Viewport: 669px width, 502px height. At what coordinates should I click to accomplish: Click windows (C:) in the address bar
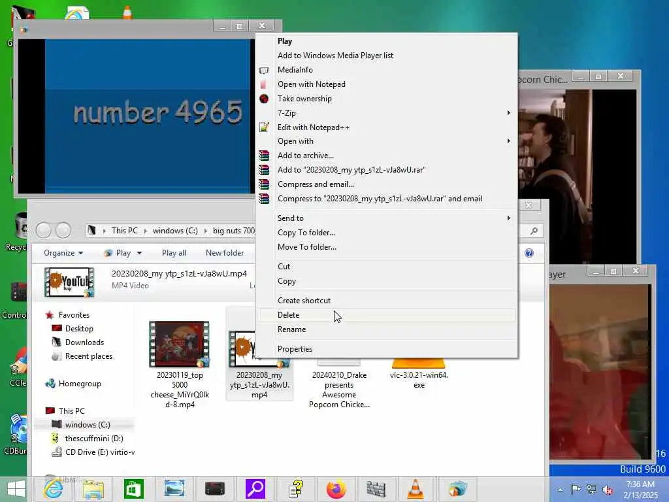click(175, 231)
